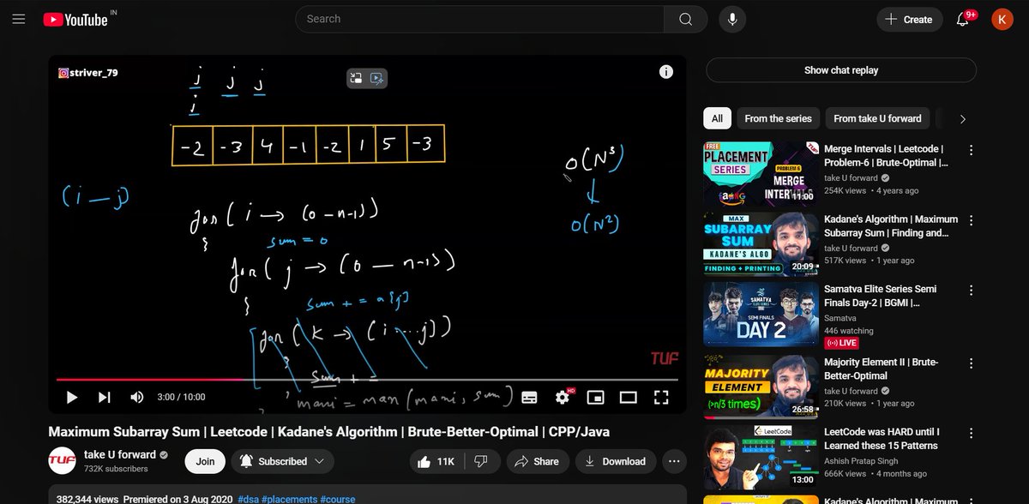Open the LeetCode 15 Patterns thumbnail
This screenshot has width=1029, height=504.
pyautogui.click(x=760, y=456)
